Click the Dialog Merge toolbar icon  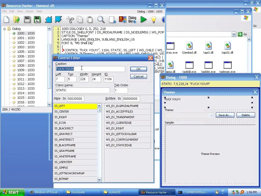[x=132, y=19]
